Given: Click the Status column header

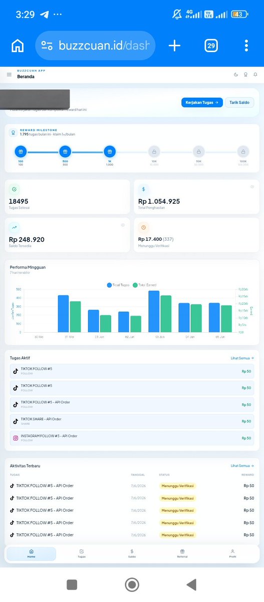Looking at the screenshot, I should pyautogui.click(x=164, y=475).
